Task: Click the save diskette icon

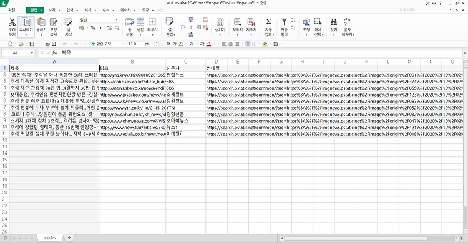Action: click(x=32, y=44)
